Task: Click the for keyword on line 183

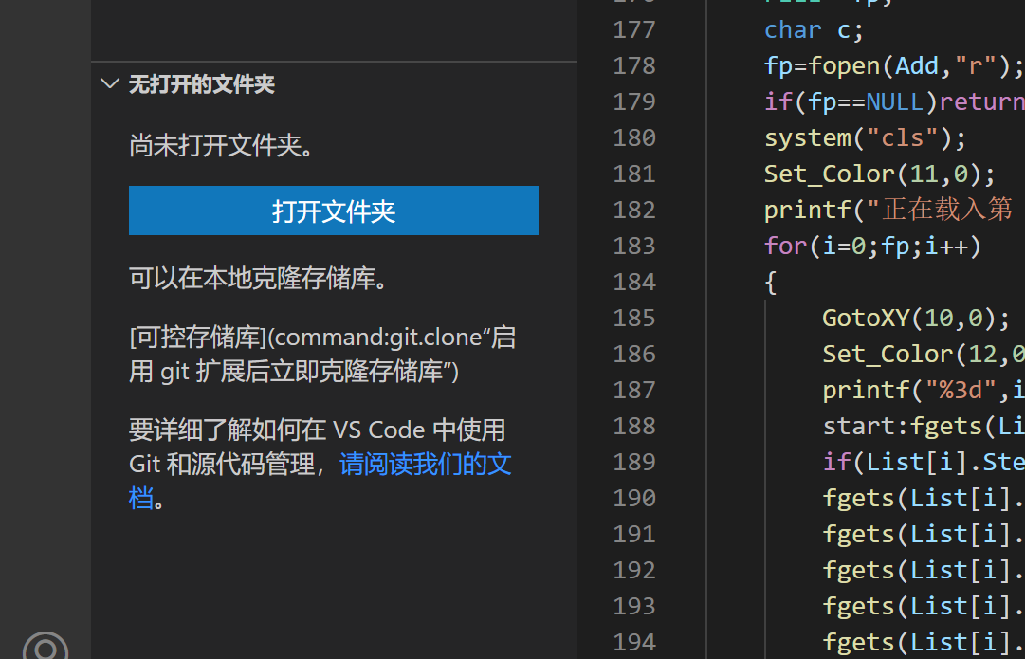Action: (x=784, y=246)
